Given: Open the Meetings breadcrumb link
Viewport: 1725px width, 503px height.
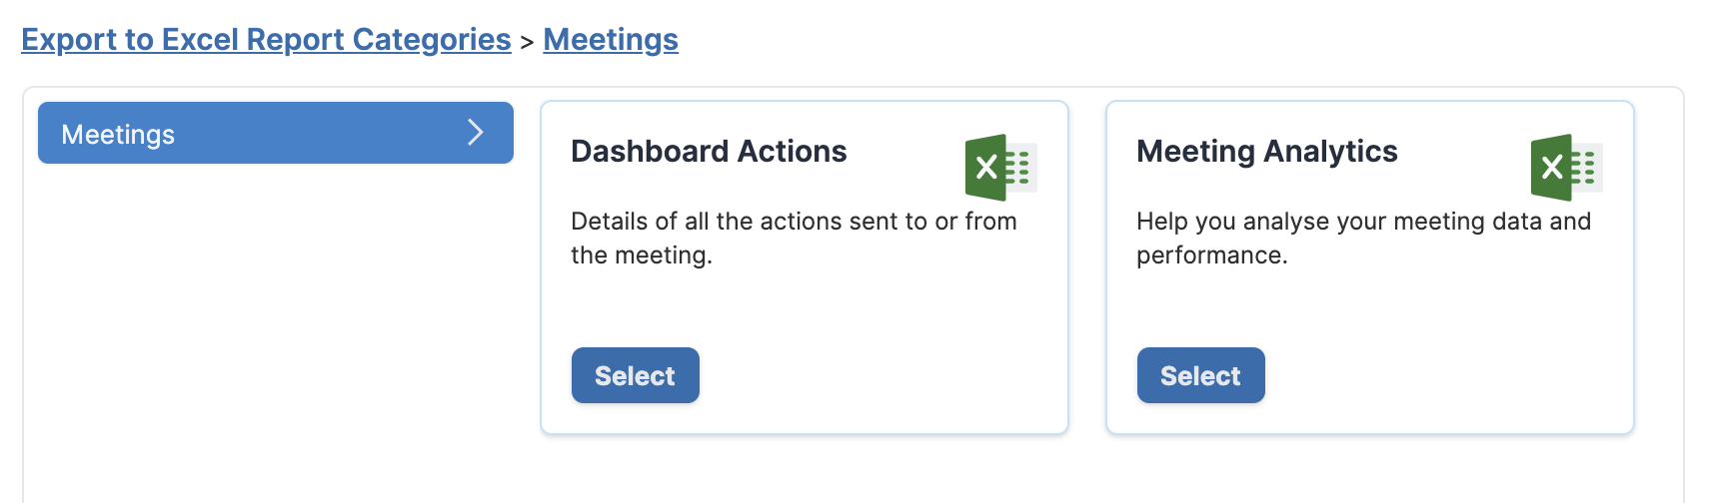Looking at the screenshot, I should click(611, 40).
